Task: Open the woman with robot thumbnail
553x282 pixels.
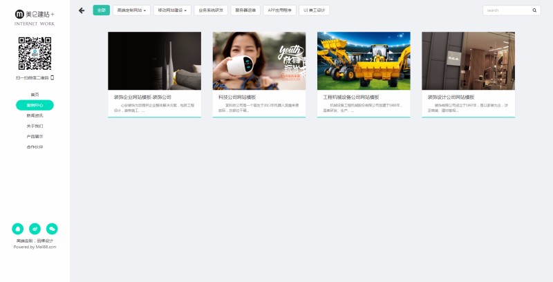Action: pyautogui.click(x=259, y=61)
